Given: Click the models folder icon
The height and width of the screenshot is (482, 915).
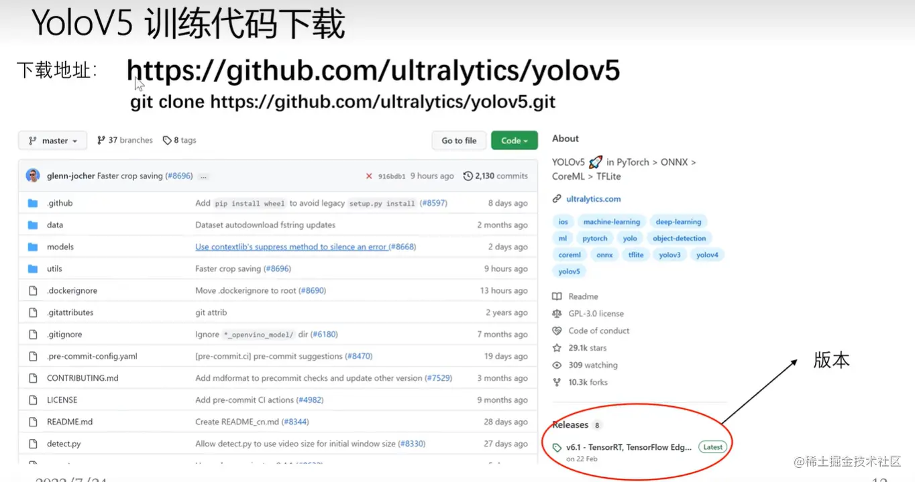Looking at the screenshot, I should click(32, 247).
